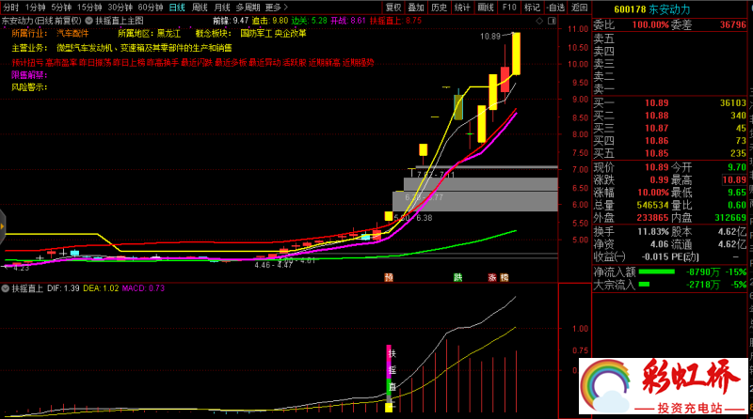Select the 5分钟 period tab
This screenshot has height=419, width=753.
(61, 8)
